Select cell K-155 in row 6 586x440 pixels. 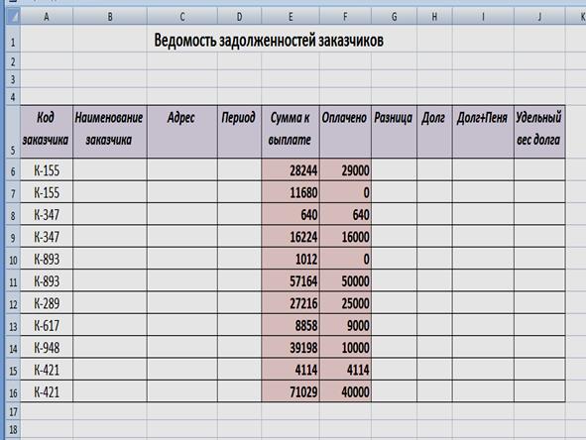click(47, 169)
